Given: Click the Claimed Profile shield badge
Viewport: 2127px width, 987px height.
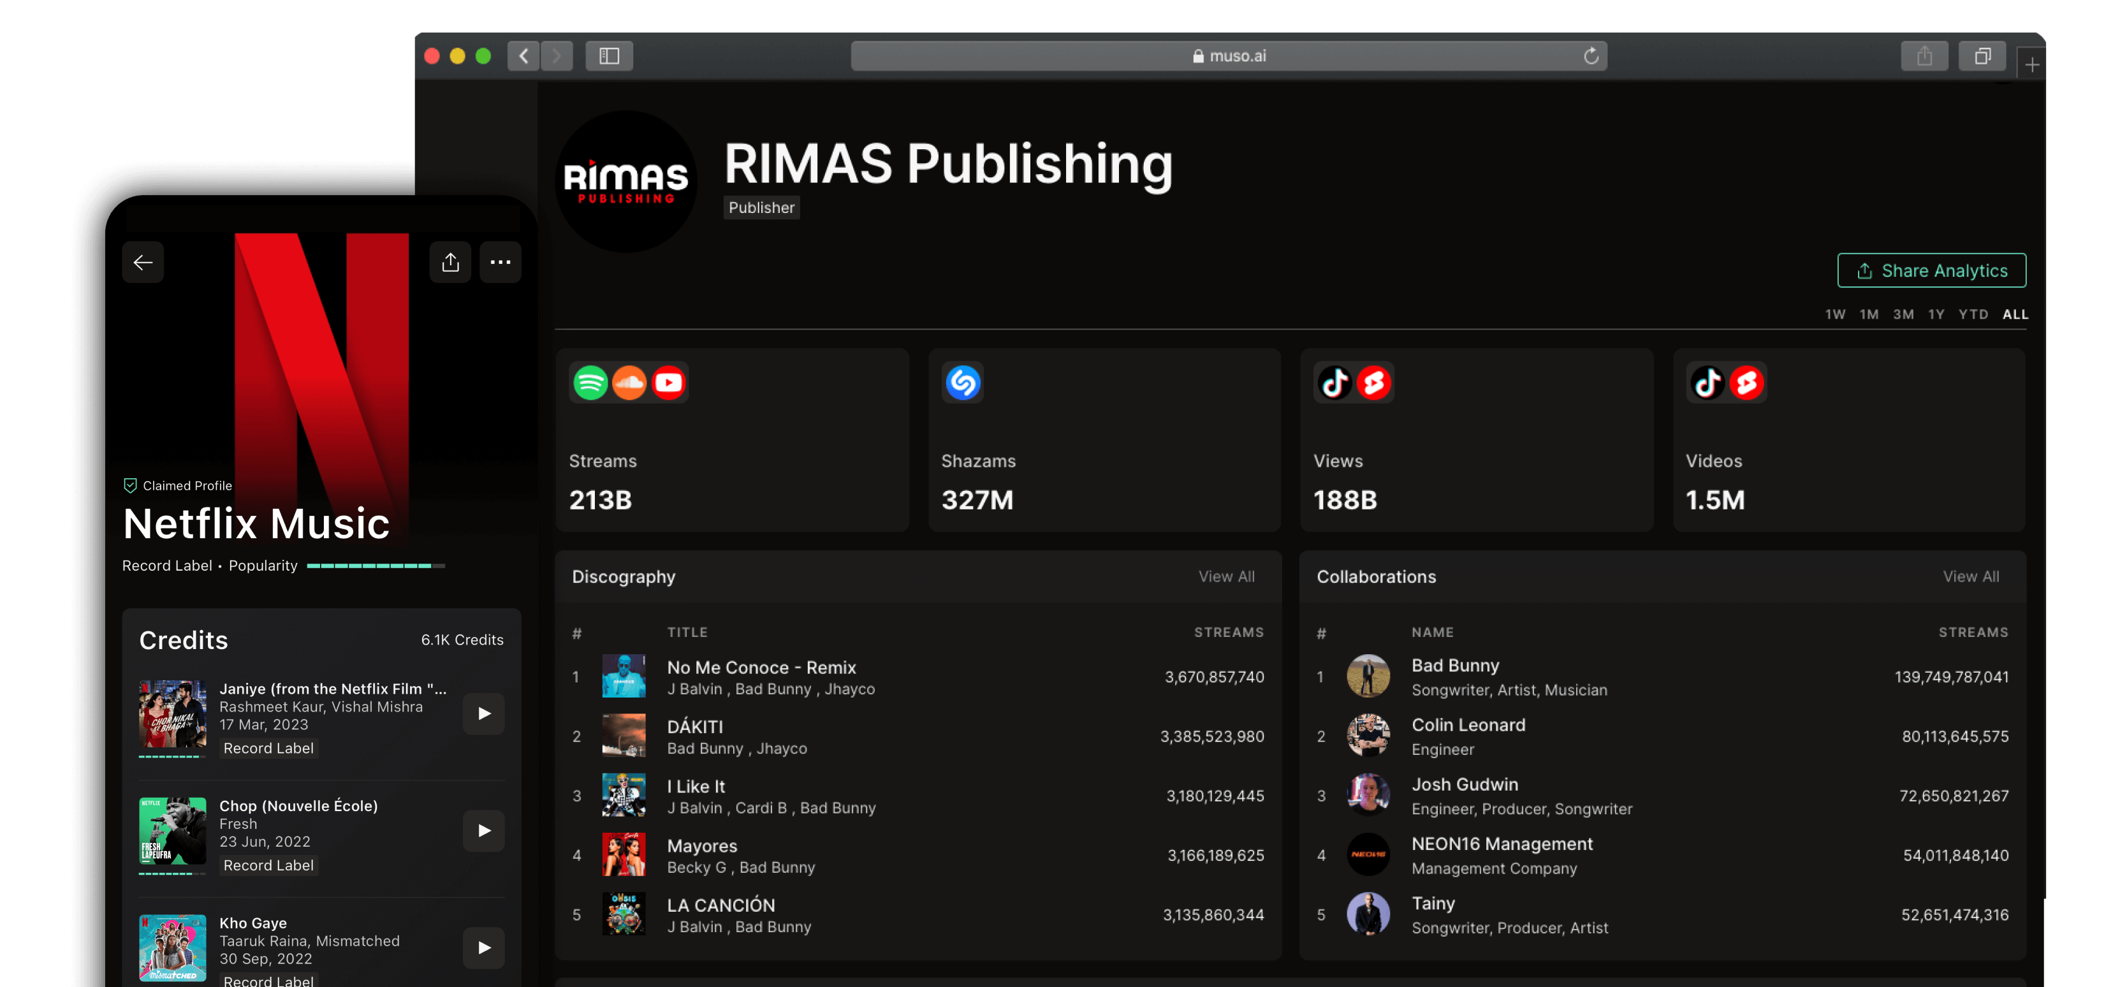Looking at the screenshot, I should [x=129, y=486].
